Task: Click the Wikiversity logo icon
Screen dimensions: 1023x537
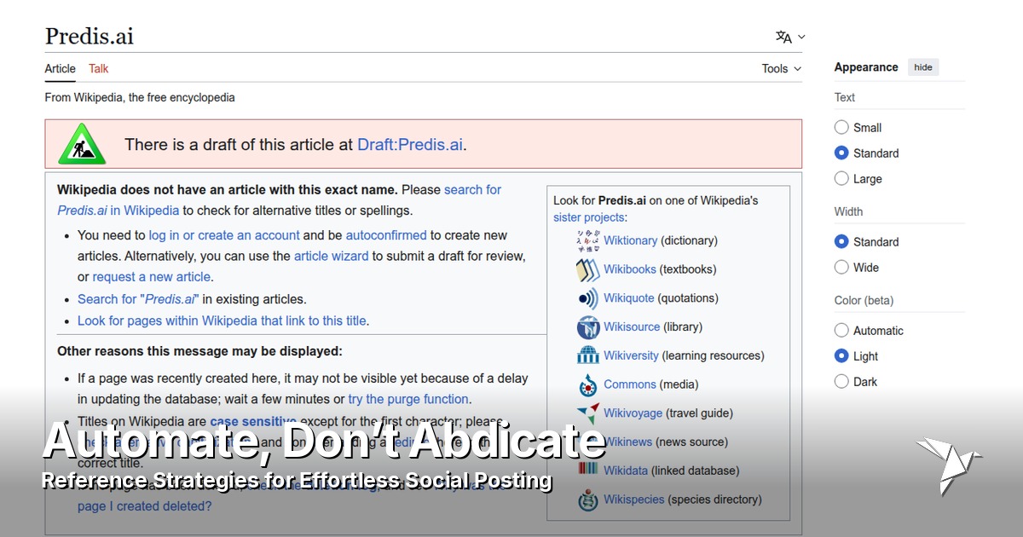Action: [x=588, y=355]
